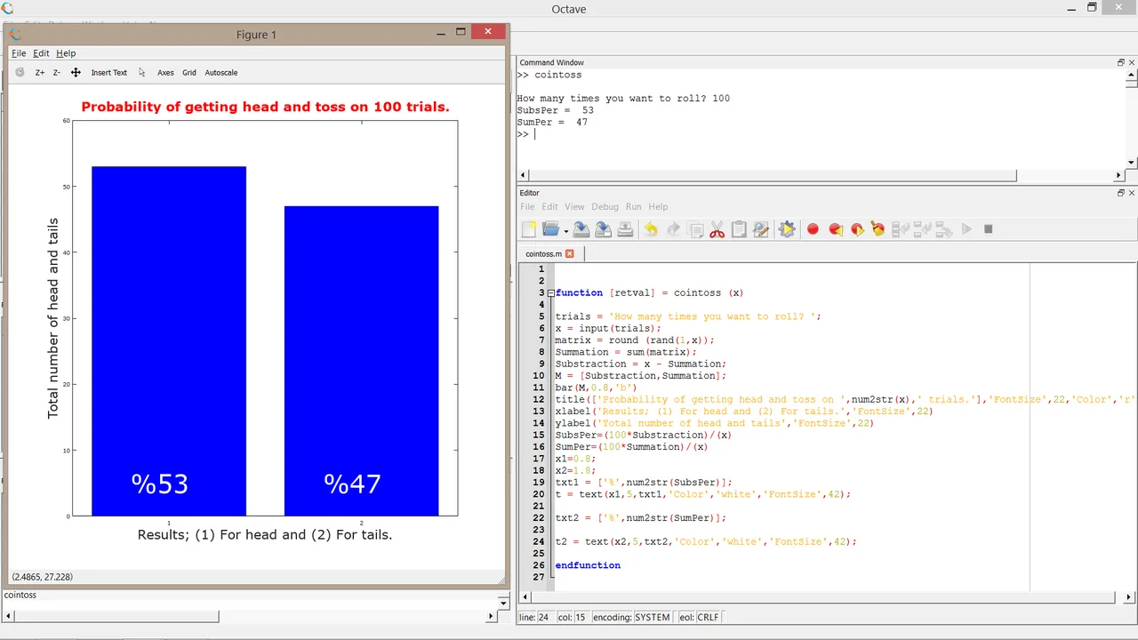Image resolution: width=1138 pixels, height=640 pixels.
Task: Close the Command Window panel
Action: tap(1132, 62)
